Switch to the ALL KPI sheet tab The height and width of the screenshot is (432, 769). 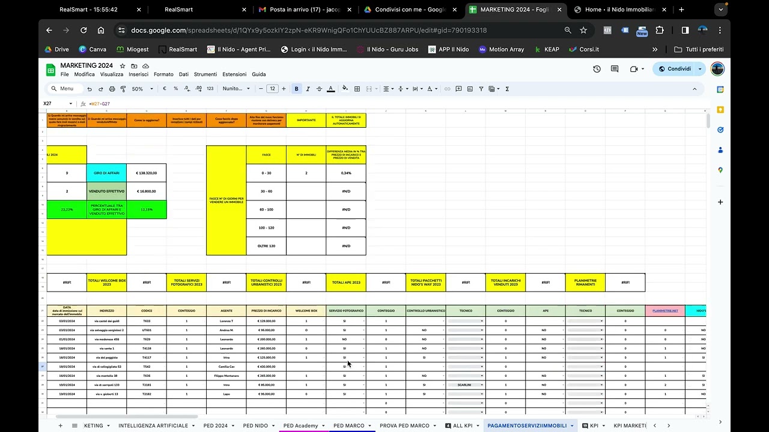point(458,425)
